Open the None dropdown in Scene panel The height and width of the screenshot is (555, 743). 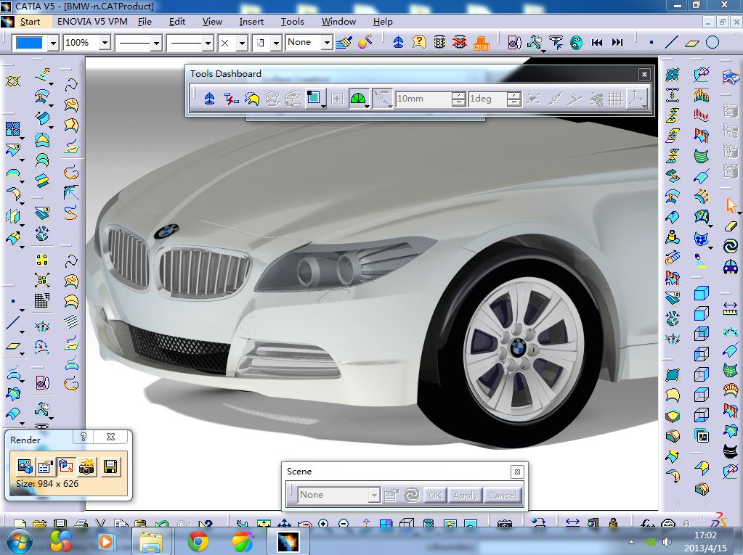[x=374, y=496]
